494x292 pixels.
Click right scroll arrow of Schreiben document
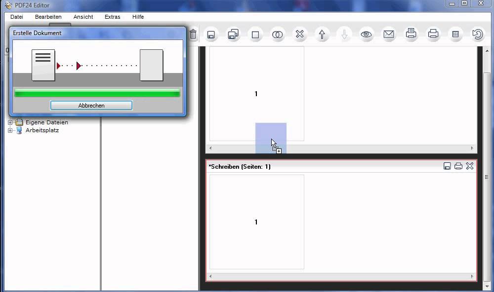click(x=472, y=276)
